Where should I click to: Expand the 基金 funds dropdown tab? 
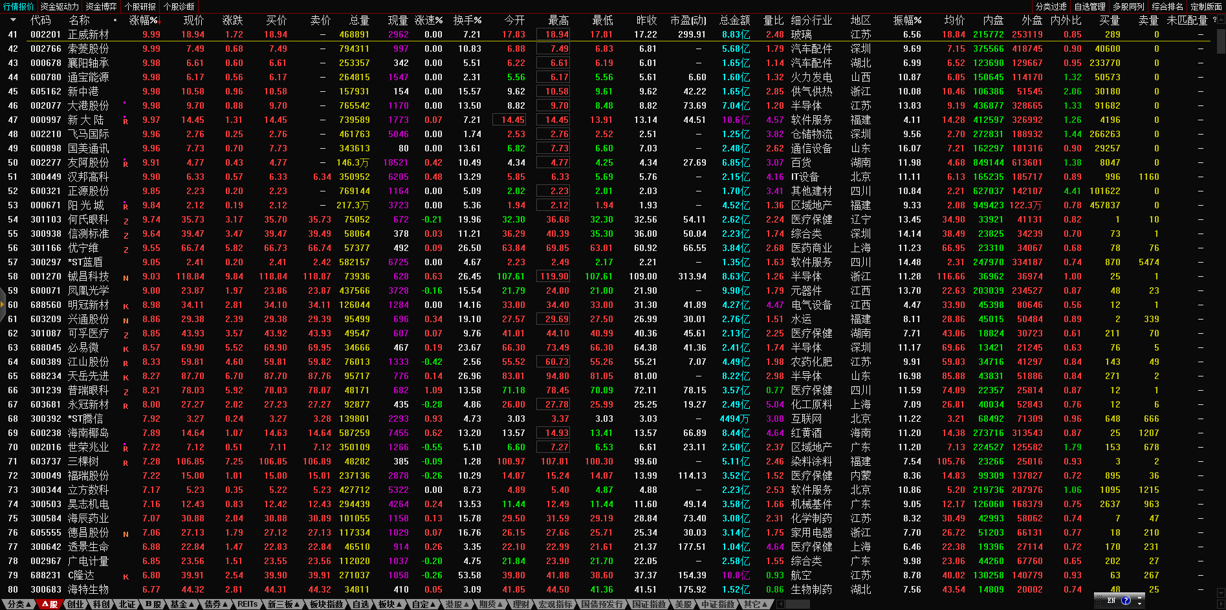coord(182,604)
